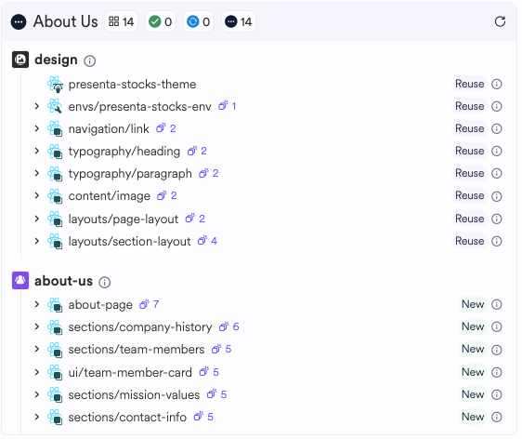Click Reuse badge for layouts/section-layout
Image resolution: width=522 pixels, height=439 pixels.
[x=469, y=241]
